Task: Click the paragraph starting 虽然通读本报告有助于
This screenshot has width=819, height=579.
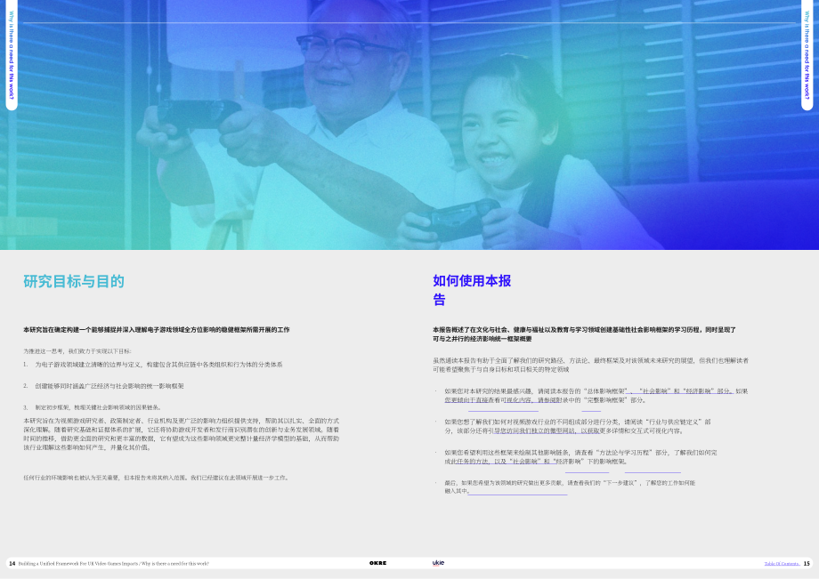Action: 590,366
